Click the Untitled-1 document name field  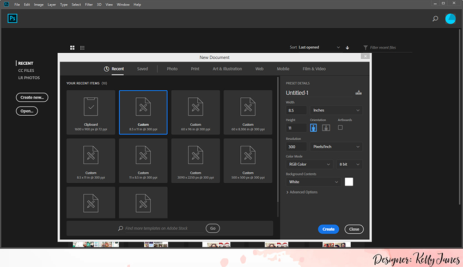[319, 93]
